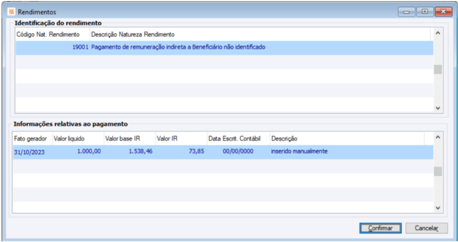Click the Valor liquido column header
Screen dimensions: 458x242
pyautogui.click(x=78, y=138)
